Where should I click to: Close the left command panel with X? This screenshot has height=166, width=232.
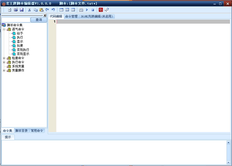[45, 15]
